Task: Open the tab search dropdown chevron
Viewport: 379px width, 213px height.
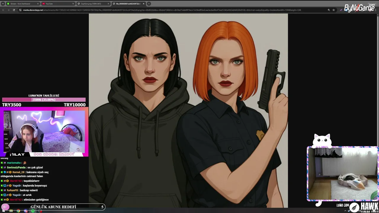Action: pos(3,4)
